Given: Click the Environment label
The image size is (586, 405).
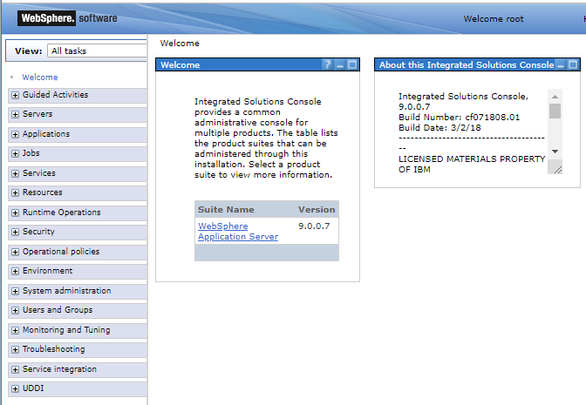Looking at the screenshot, I should coord(47,271).
